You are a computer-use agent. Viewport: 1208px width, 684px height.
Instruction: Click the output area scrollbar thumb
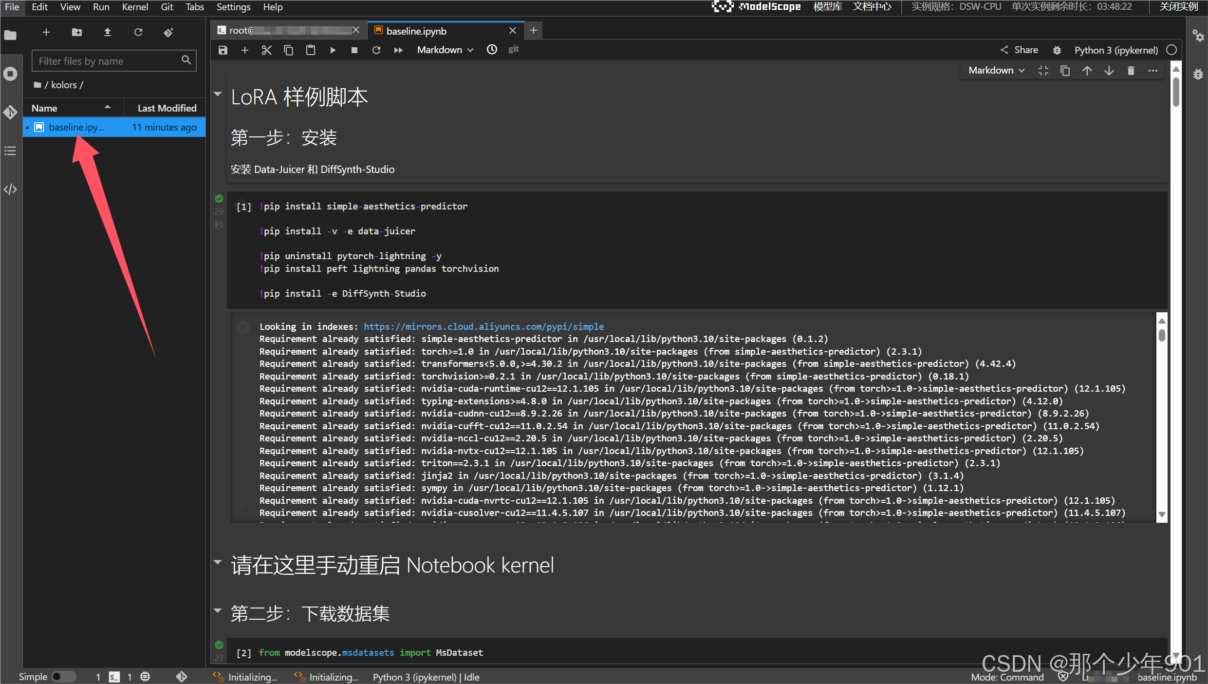click(1162, 335)
